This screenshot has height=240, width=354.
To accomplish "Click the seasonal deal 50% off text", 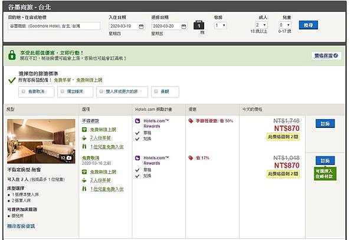I will point(214,121).
